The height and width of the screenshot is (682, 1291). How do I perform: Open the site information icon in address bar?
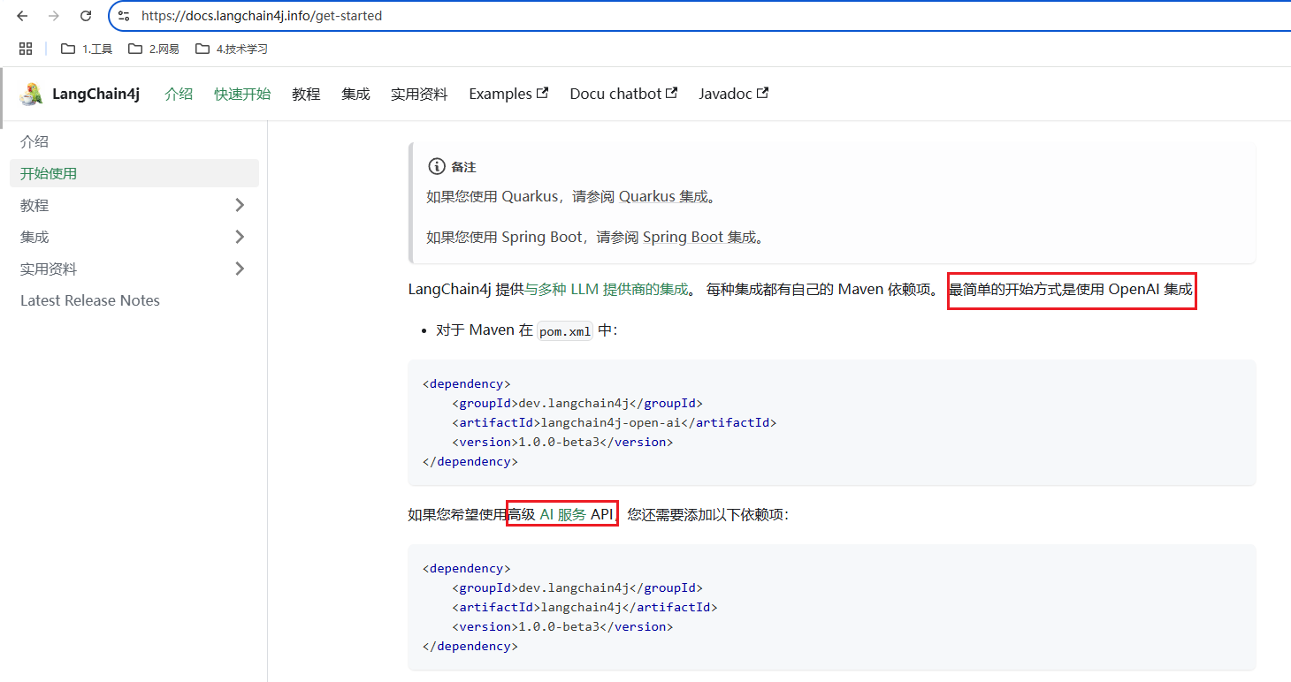124,16
